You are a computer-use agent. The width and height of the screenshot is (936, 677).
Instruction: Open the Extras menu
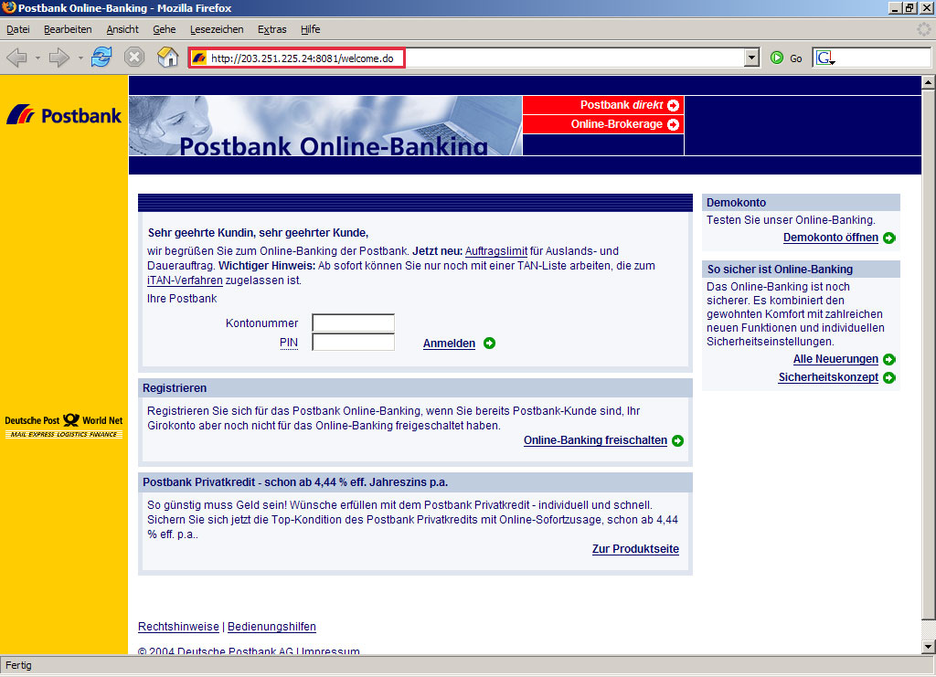[x=272, y=29]
